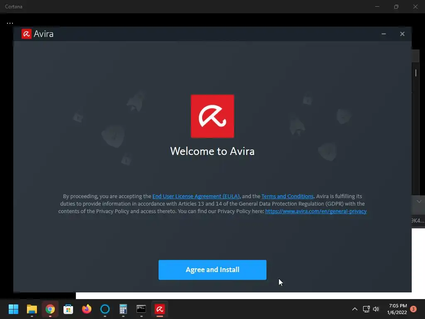Viewport: 425px width, 319px height.
Task: Click the scrollbar thumb in the background window
Action: point(416,72)
